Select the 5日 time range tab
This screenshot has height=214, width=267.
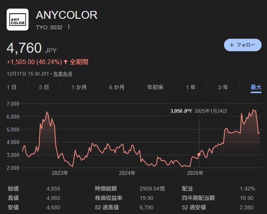[x=44, y=87]
